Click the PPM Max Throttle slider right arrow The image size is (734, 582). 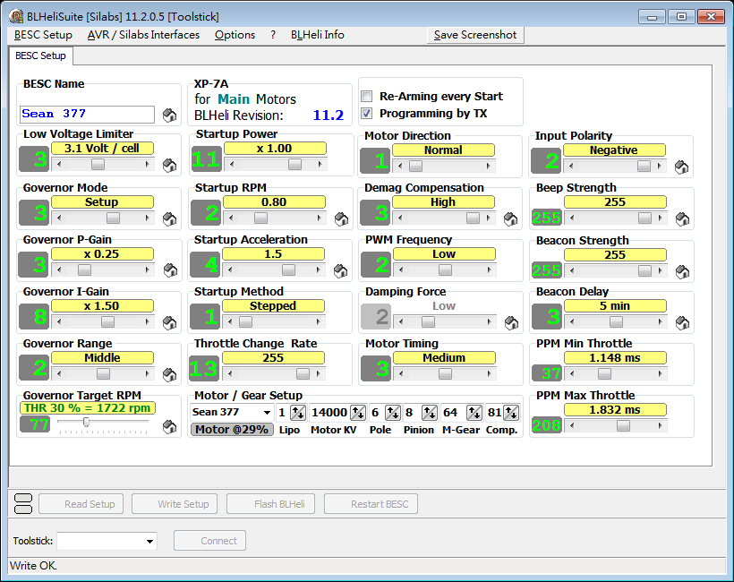(660, 425)
